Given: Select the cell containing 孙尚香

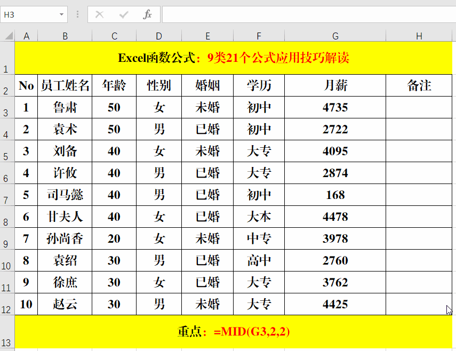Looking at the screenshot, I should pos(65,238).
